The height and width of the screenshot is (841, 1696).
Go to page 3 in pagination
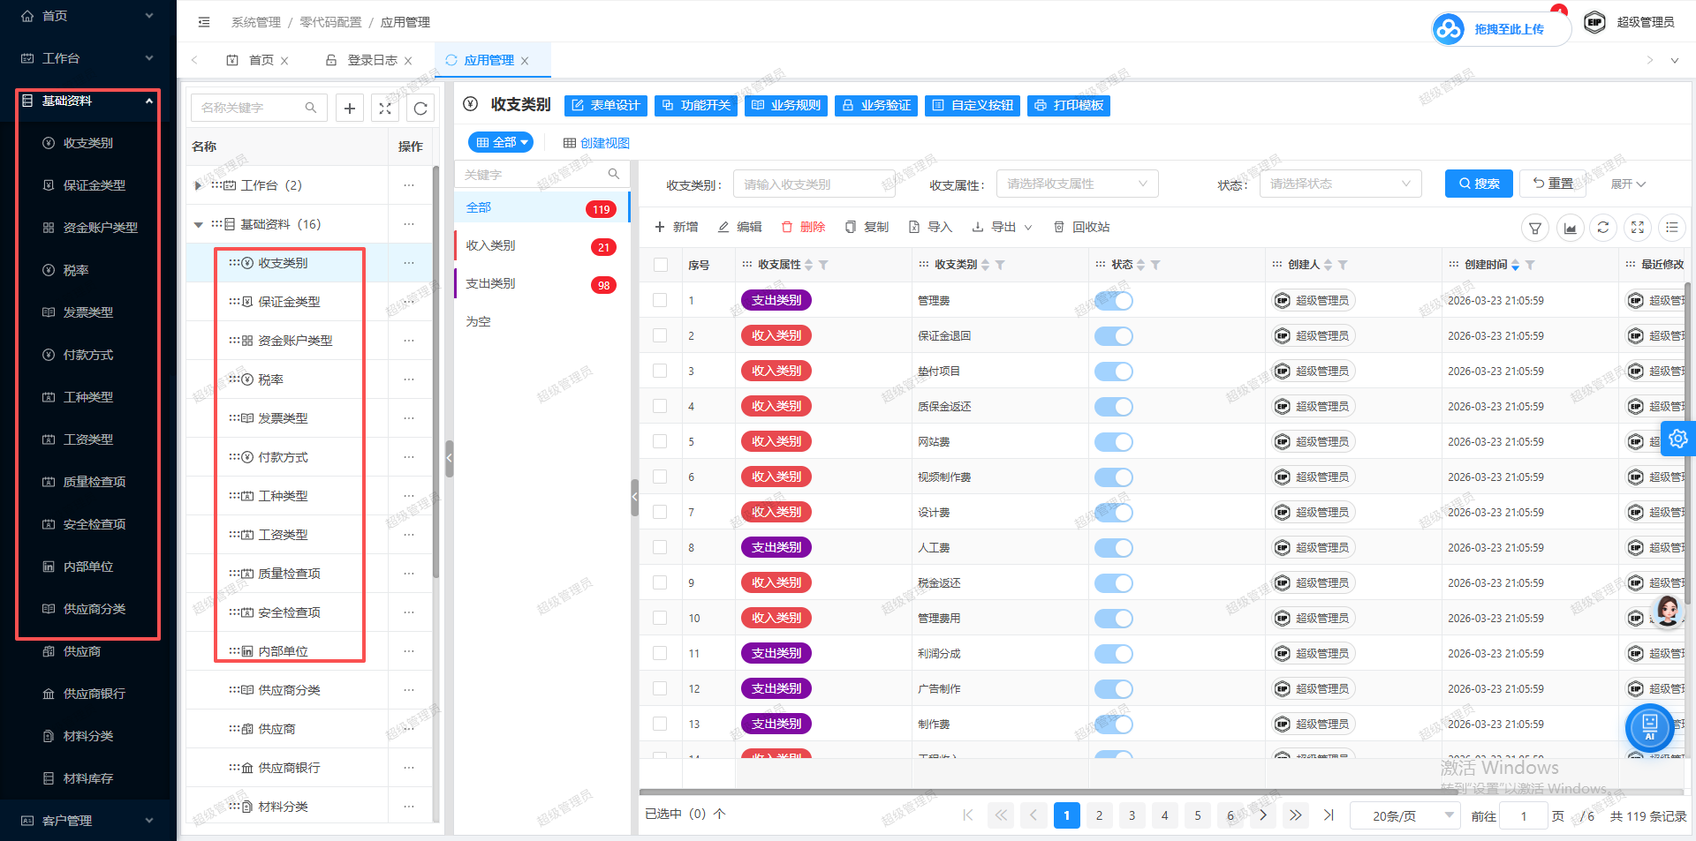pos(1132,815)
